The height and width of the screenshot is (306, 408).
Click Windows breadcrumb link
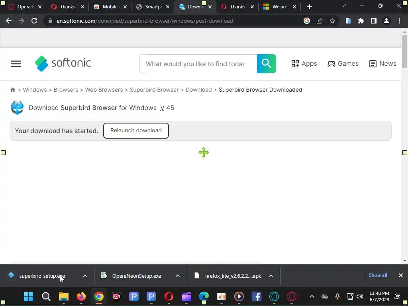pyautogui.click(x=35, y=90)
